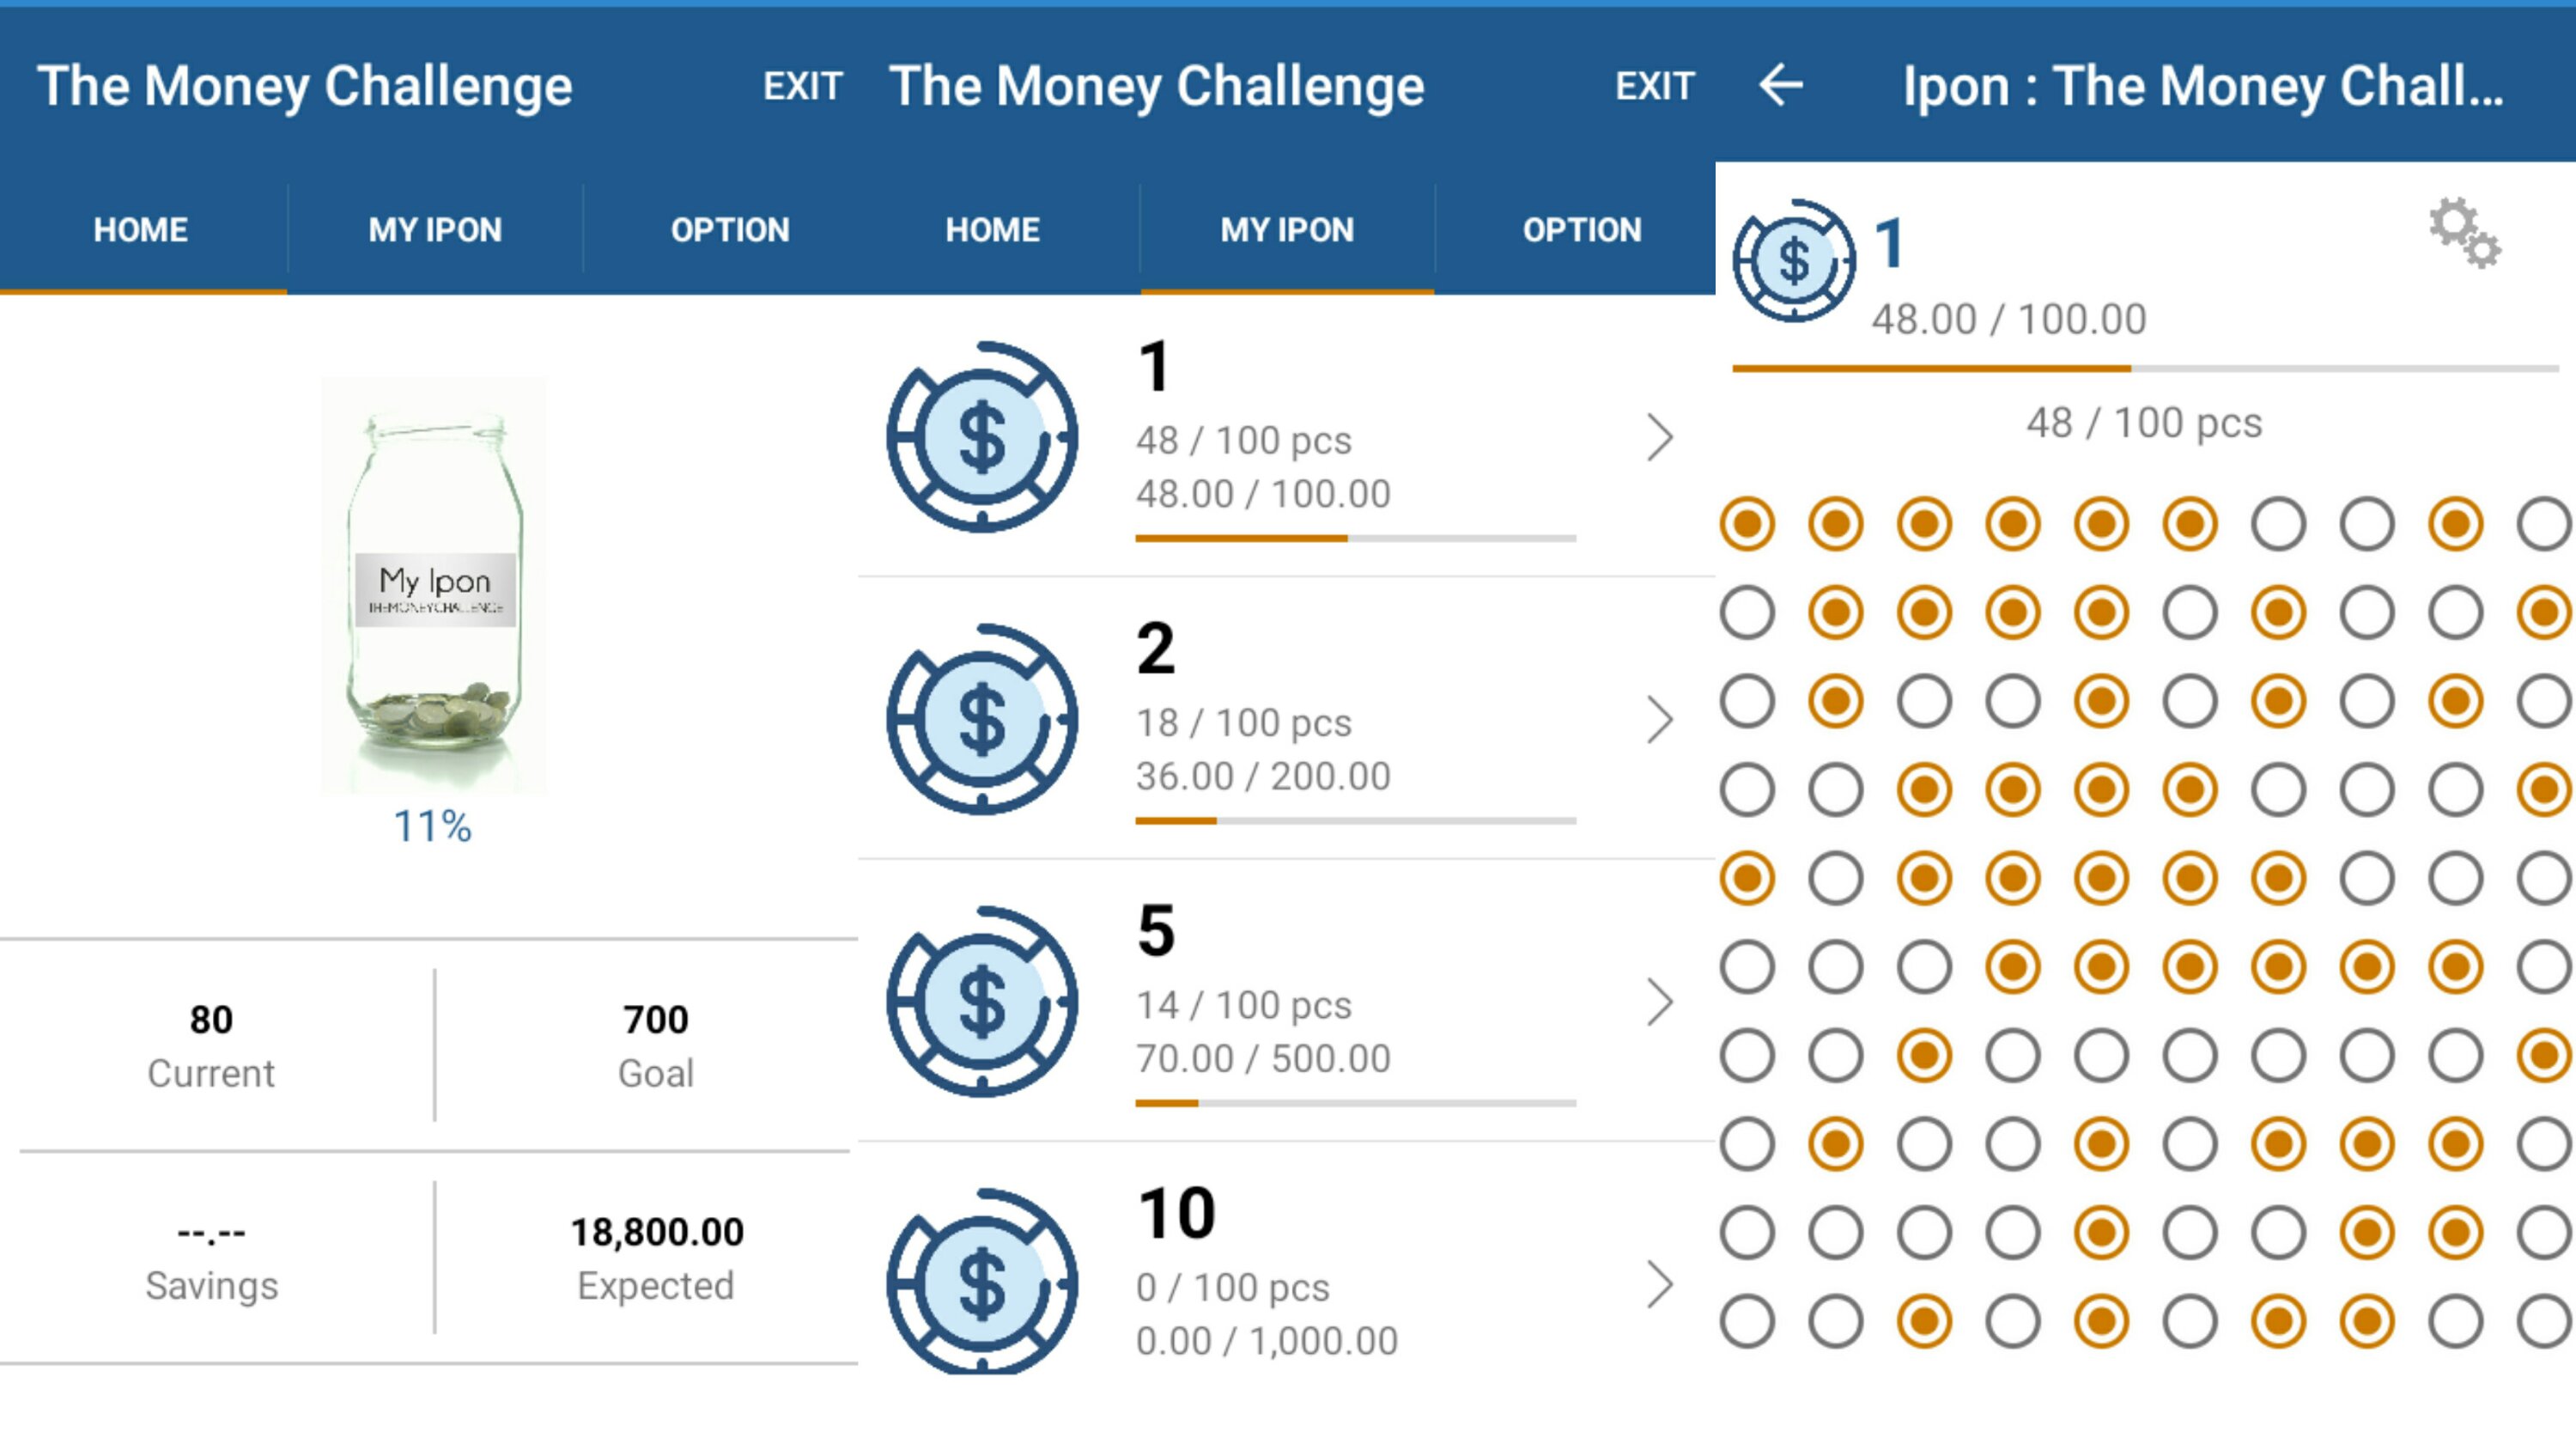Image resolution: width=2576 pixels, height=1450 pixels.
Task: Expand denomination 5 row using chevron arrow
Action: pos(1660,1002)
